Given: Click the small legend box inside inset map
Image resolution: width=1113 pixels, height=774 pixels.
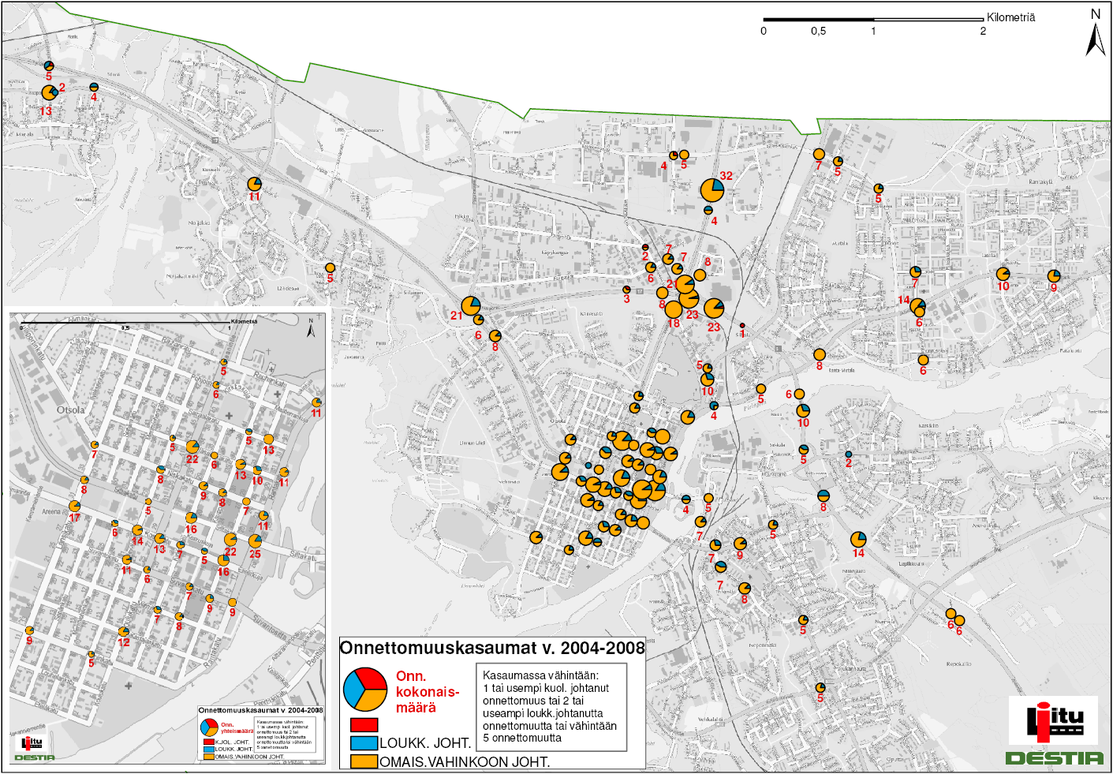Looking at the screenshot, I should point(260,735).
